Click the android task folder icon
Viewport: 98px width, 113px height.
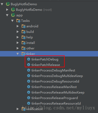point(23,26)
